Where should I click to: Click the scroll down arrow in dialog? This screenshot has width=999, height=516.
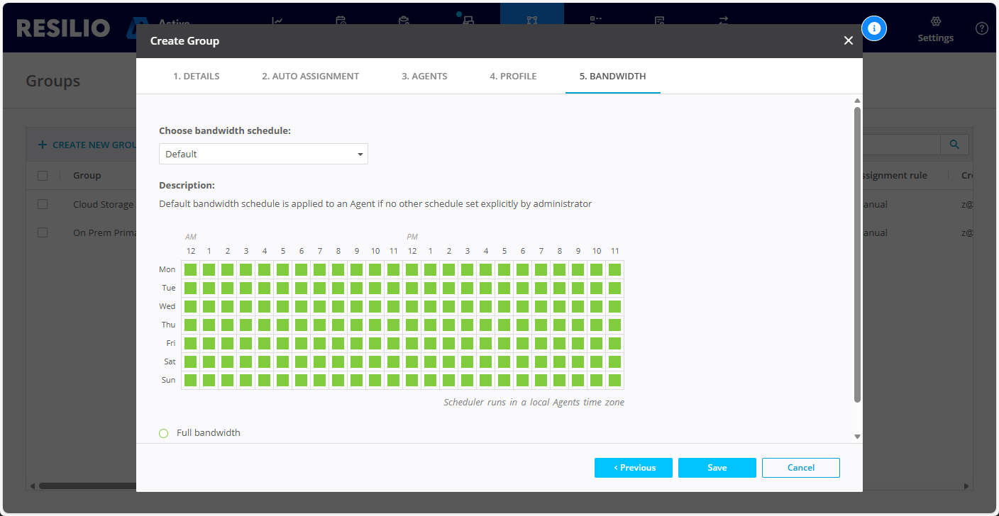(x=857, y=437)
